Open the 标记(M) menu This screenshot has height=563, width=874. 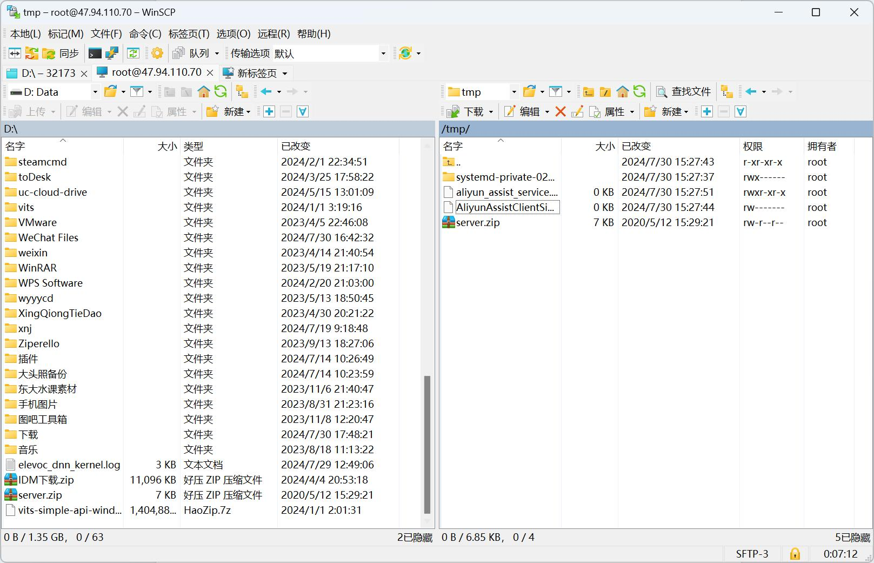pos(65,34)
